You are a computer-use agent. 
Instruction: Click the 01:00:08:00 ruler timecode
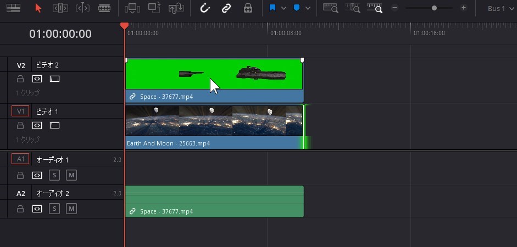pos(286,33)
